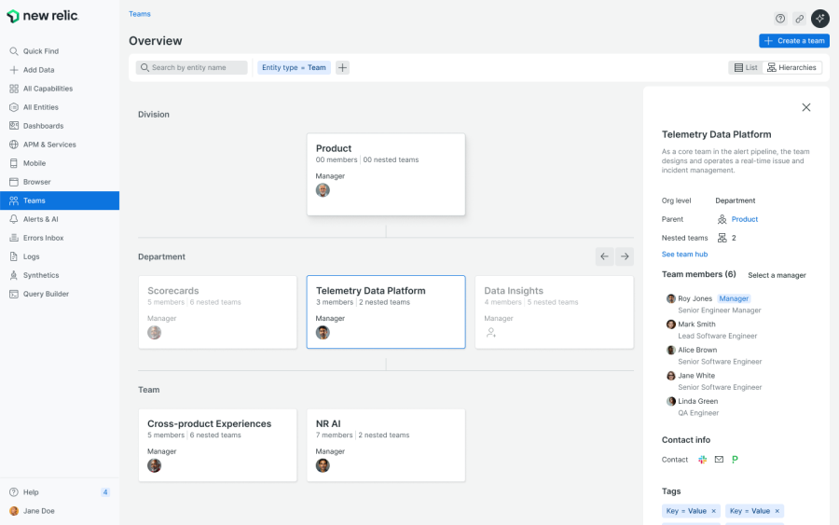Remove the first Key = Value tag
This screenshot has height=525, width=839.
point(713,511)
